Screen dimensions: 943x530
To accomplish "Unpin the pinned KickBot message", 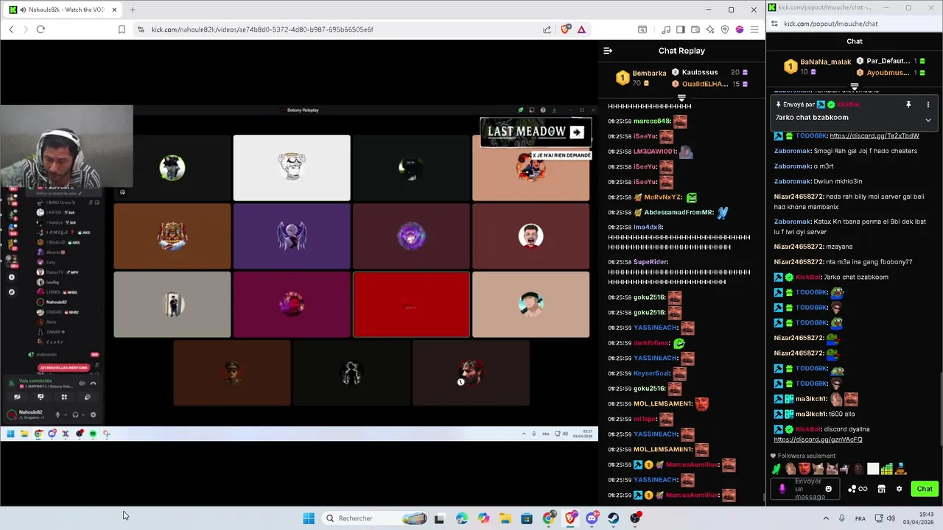I will point(908,105).
